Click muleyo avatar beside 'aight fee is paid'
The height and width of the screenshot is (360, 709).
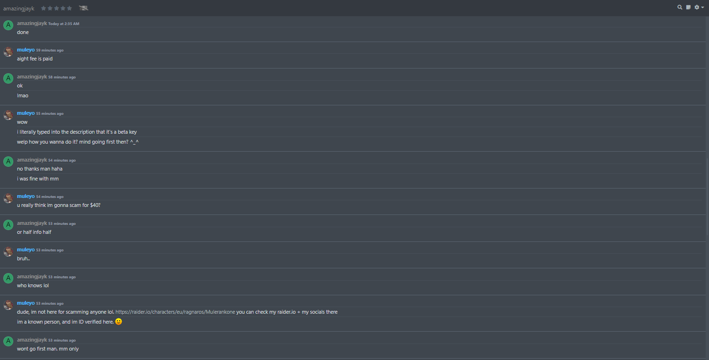[8, 52]
